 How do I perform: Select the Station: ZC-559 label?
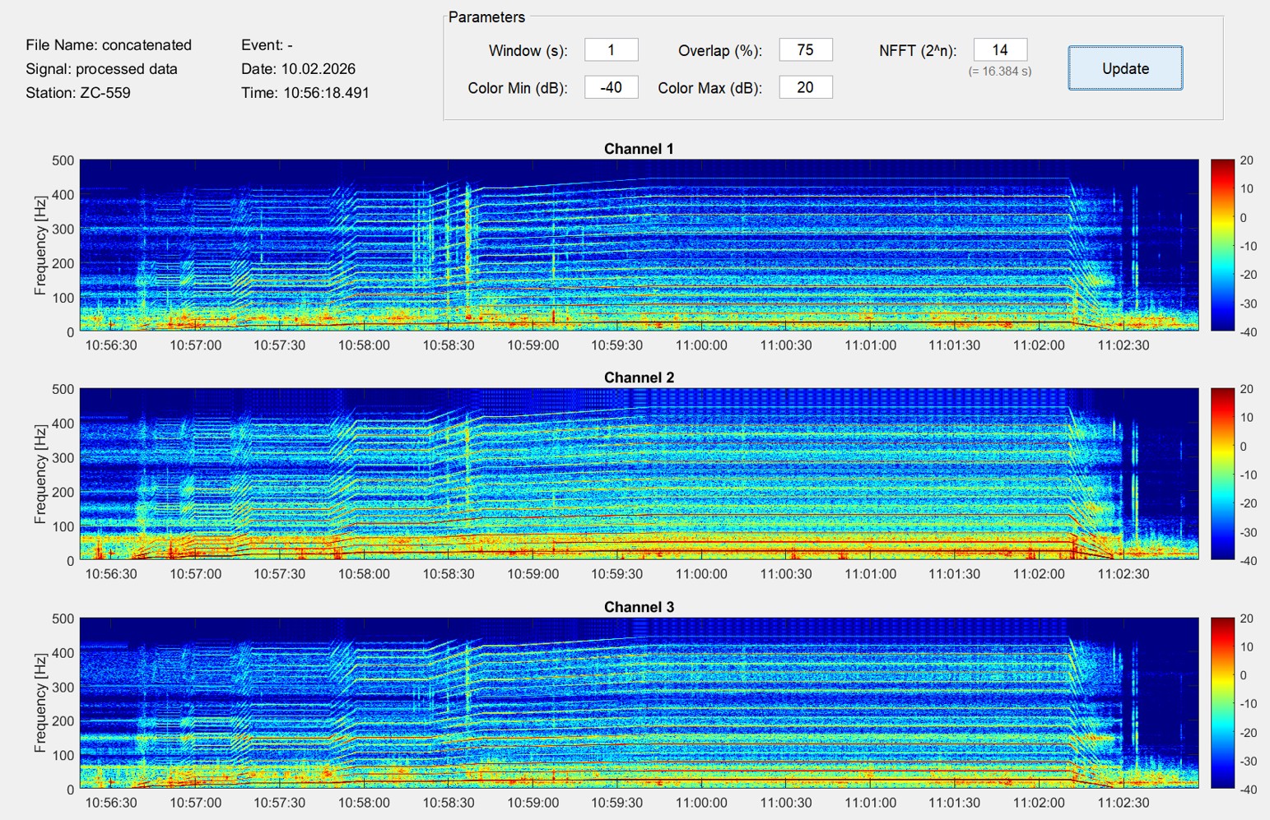pyautogui.click(x=78, y=93)
